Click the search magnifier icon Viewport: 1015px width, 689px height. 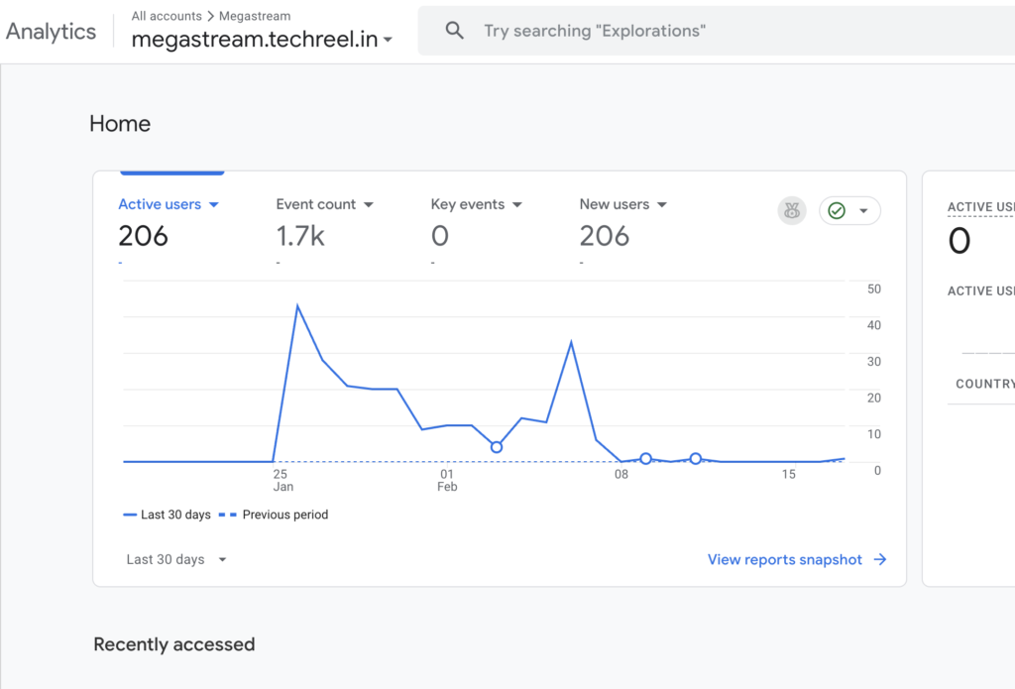tap(455, 31)
